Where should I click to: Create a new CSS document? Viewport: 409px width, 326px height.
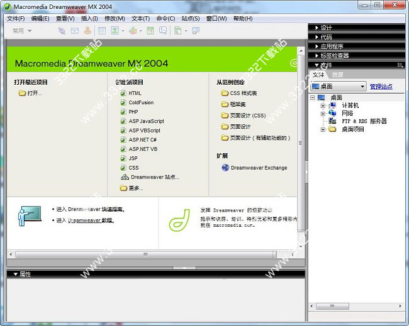[130, 168]
